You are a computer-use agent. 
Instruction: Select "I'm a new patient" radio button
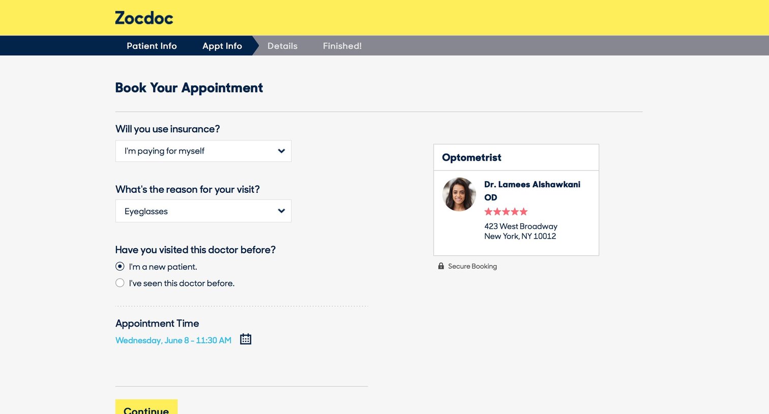[x=120, y=267]
